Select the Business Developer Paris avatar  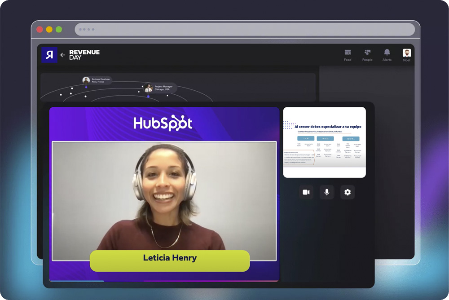[86, 80]
